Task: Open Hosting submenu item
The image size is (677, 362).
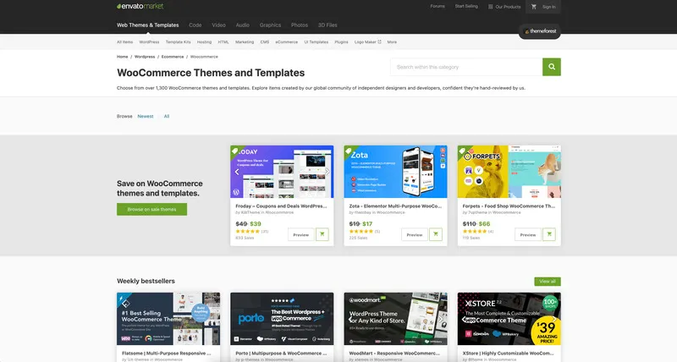Action: (x=204, y=41)
